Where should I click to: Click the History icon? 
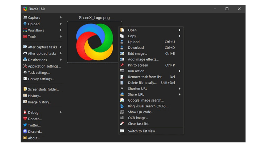pyautogui.click(x=25, y=95)
